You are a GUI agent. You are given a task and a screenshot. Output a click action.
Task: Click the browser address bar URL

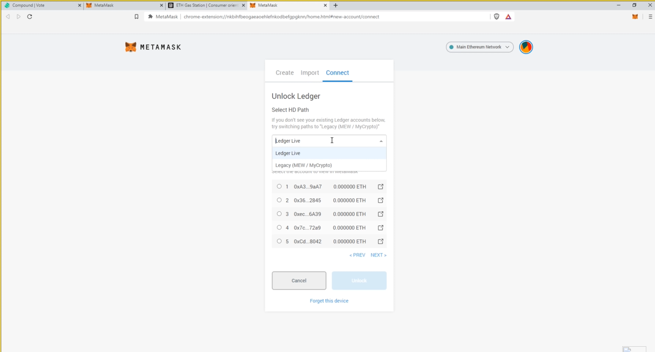pos(281,16)
